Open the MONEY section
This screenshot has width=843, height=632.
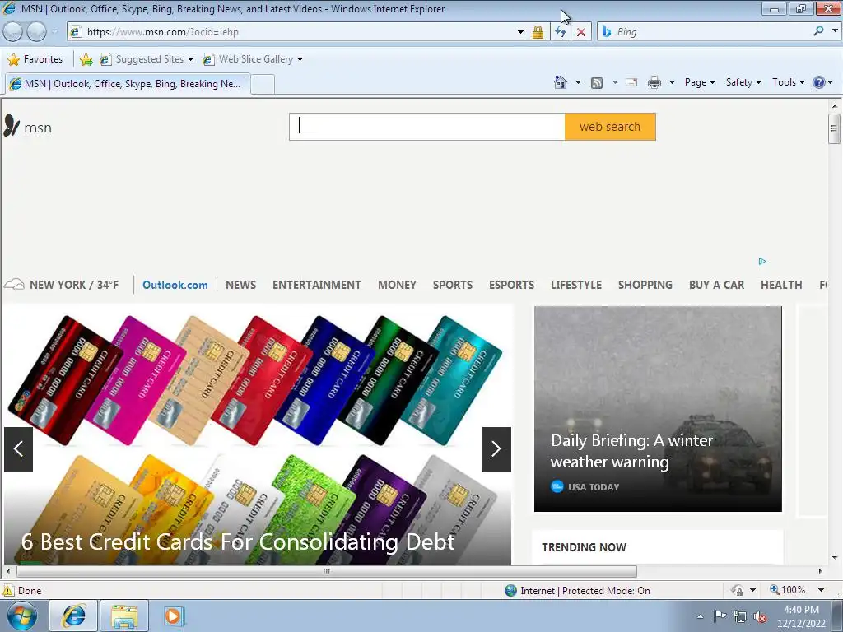pos(397,285)
